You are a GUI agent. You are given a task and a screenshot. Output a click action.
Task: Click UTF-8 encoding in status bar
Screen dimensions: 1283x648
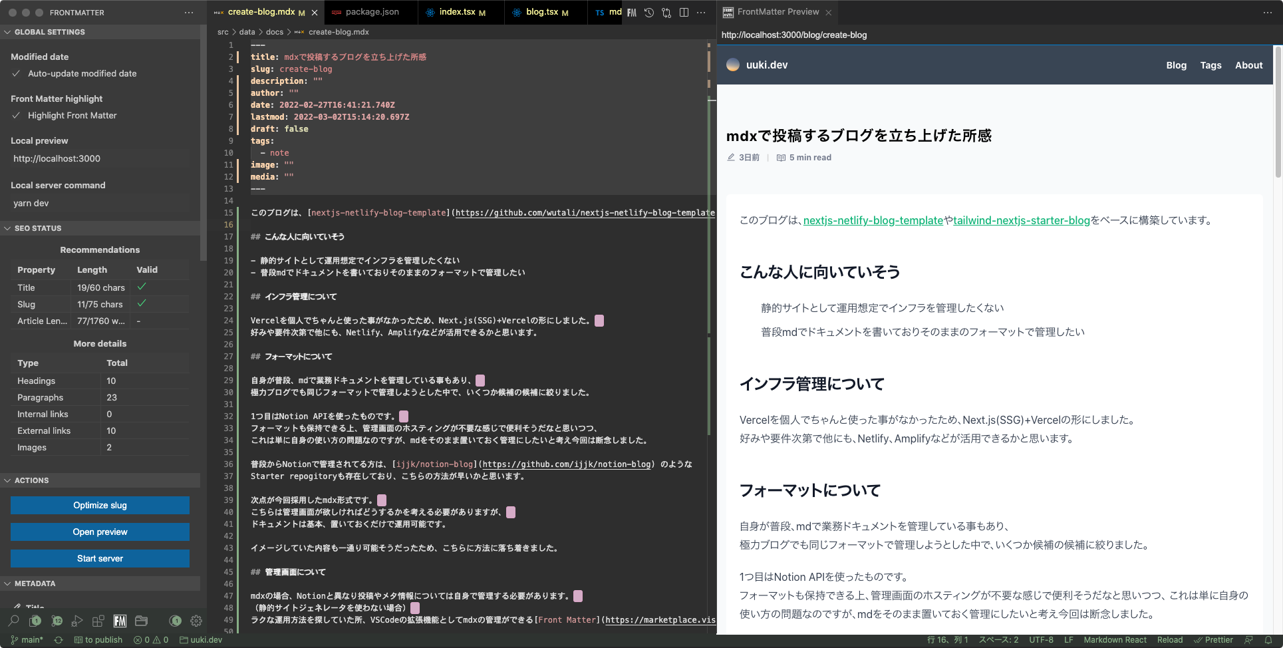[x=1041, y=640]
